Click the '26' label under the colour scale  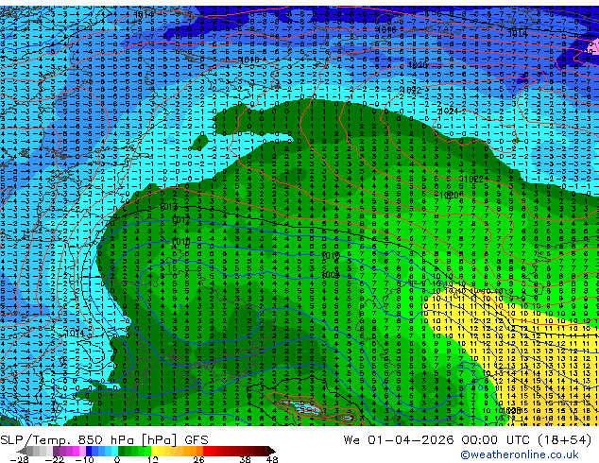point(198,459)
